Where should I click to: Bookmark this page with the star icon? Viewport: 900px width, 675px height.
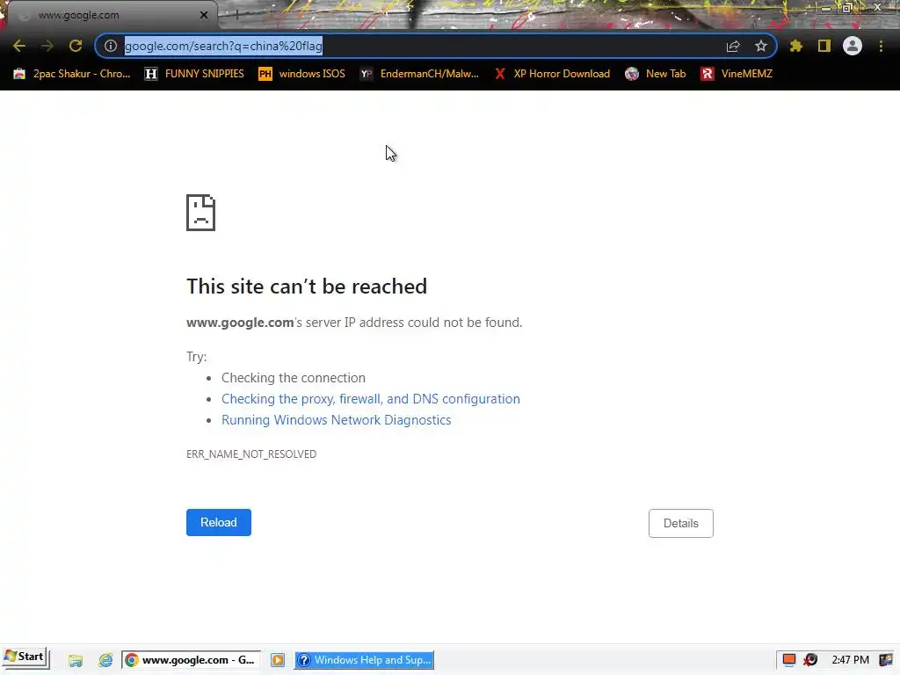point(761,46)
